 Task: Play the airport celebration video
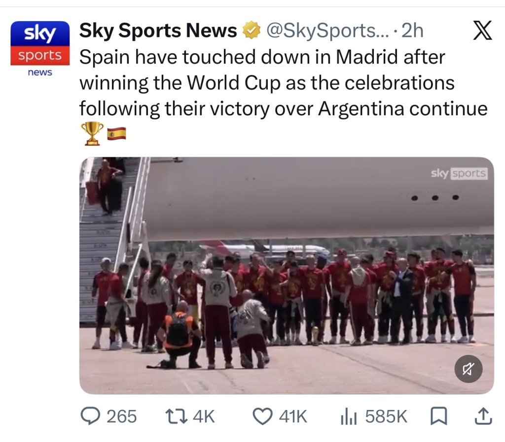coord(287,276)
